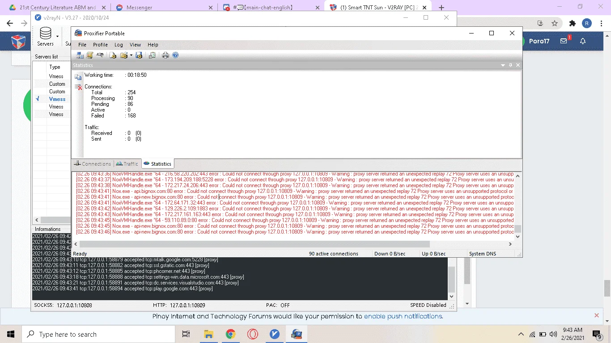Screen dimensions: 611x343
Task: Click SPEED Disabled in v2rayN status bar
Action: tap(428, 305)
